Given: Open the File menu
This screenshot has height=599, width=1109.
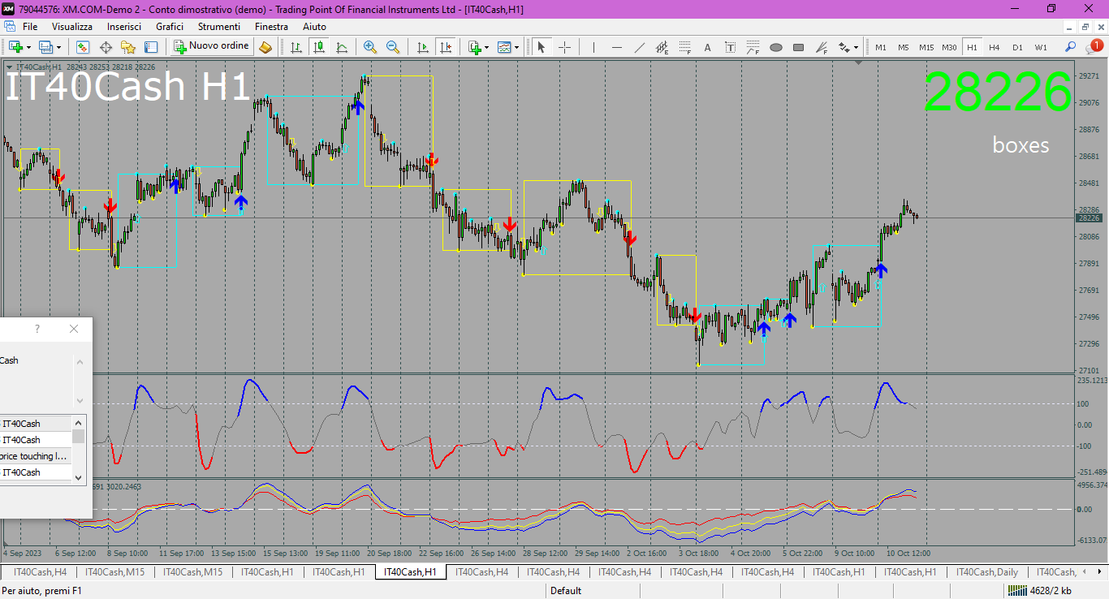Looking at the screenshot, I should (30, 27).
